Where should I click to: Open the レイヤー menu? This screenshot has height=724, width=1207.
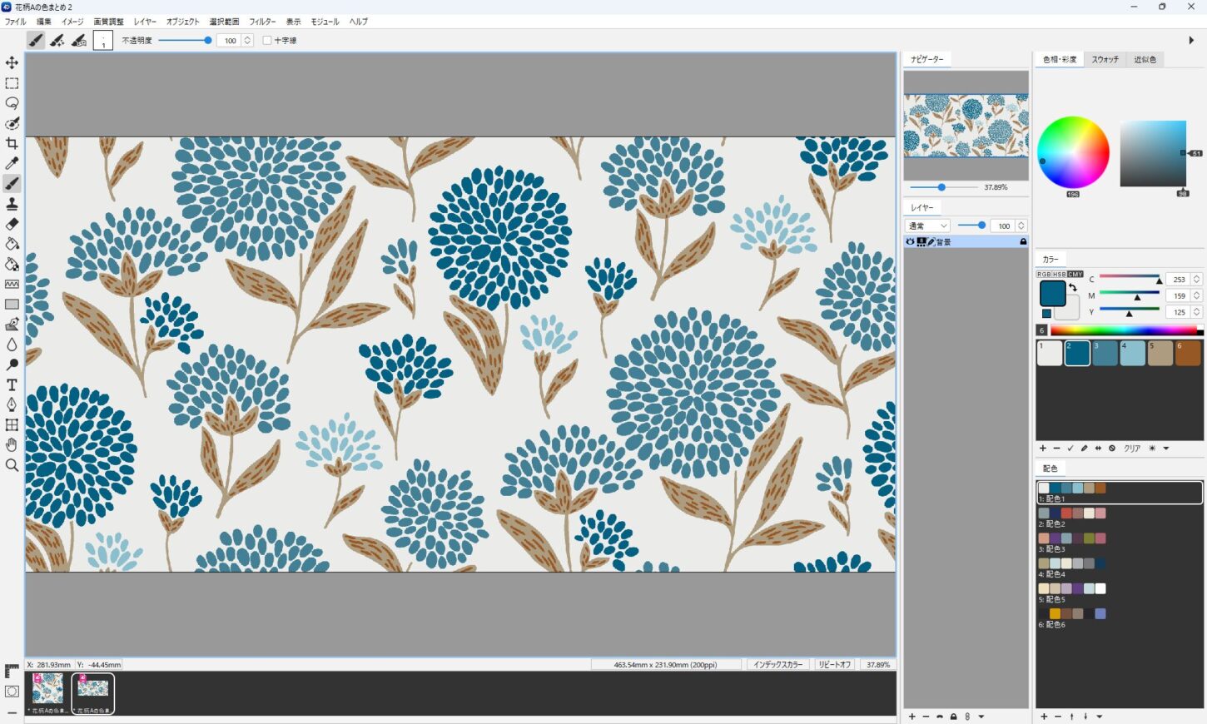tap(145, 22)
